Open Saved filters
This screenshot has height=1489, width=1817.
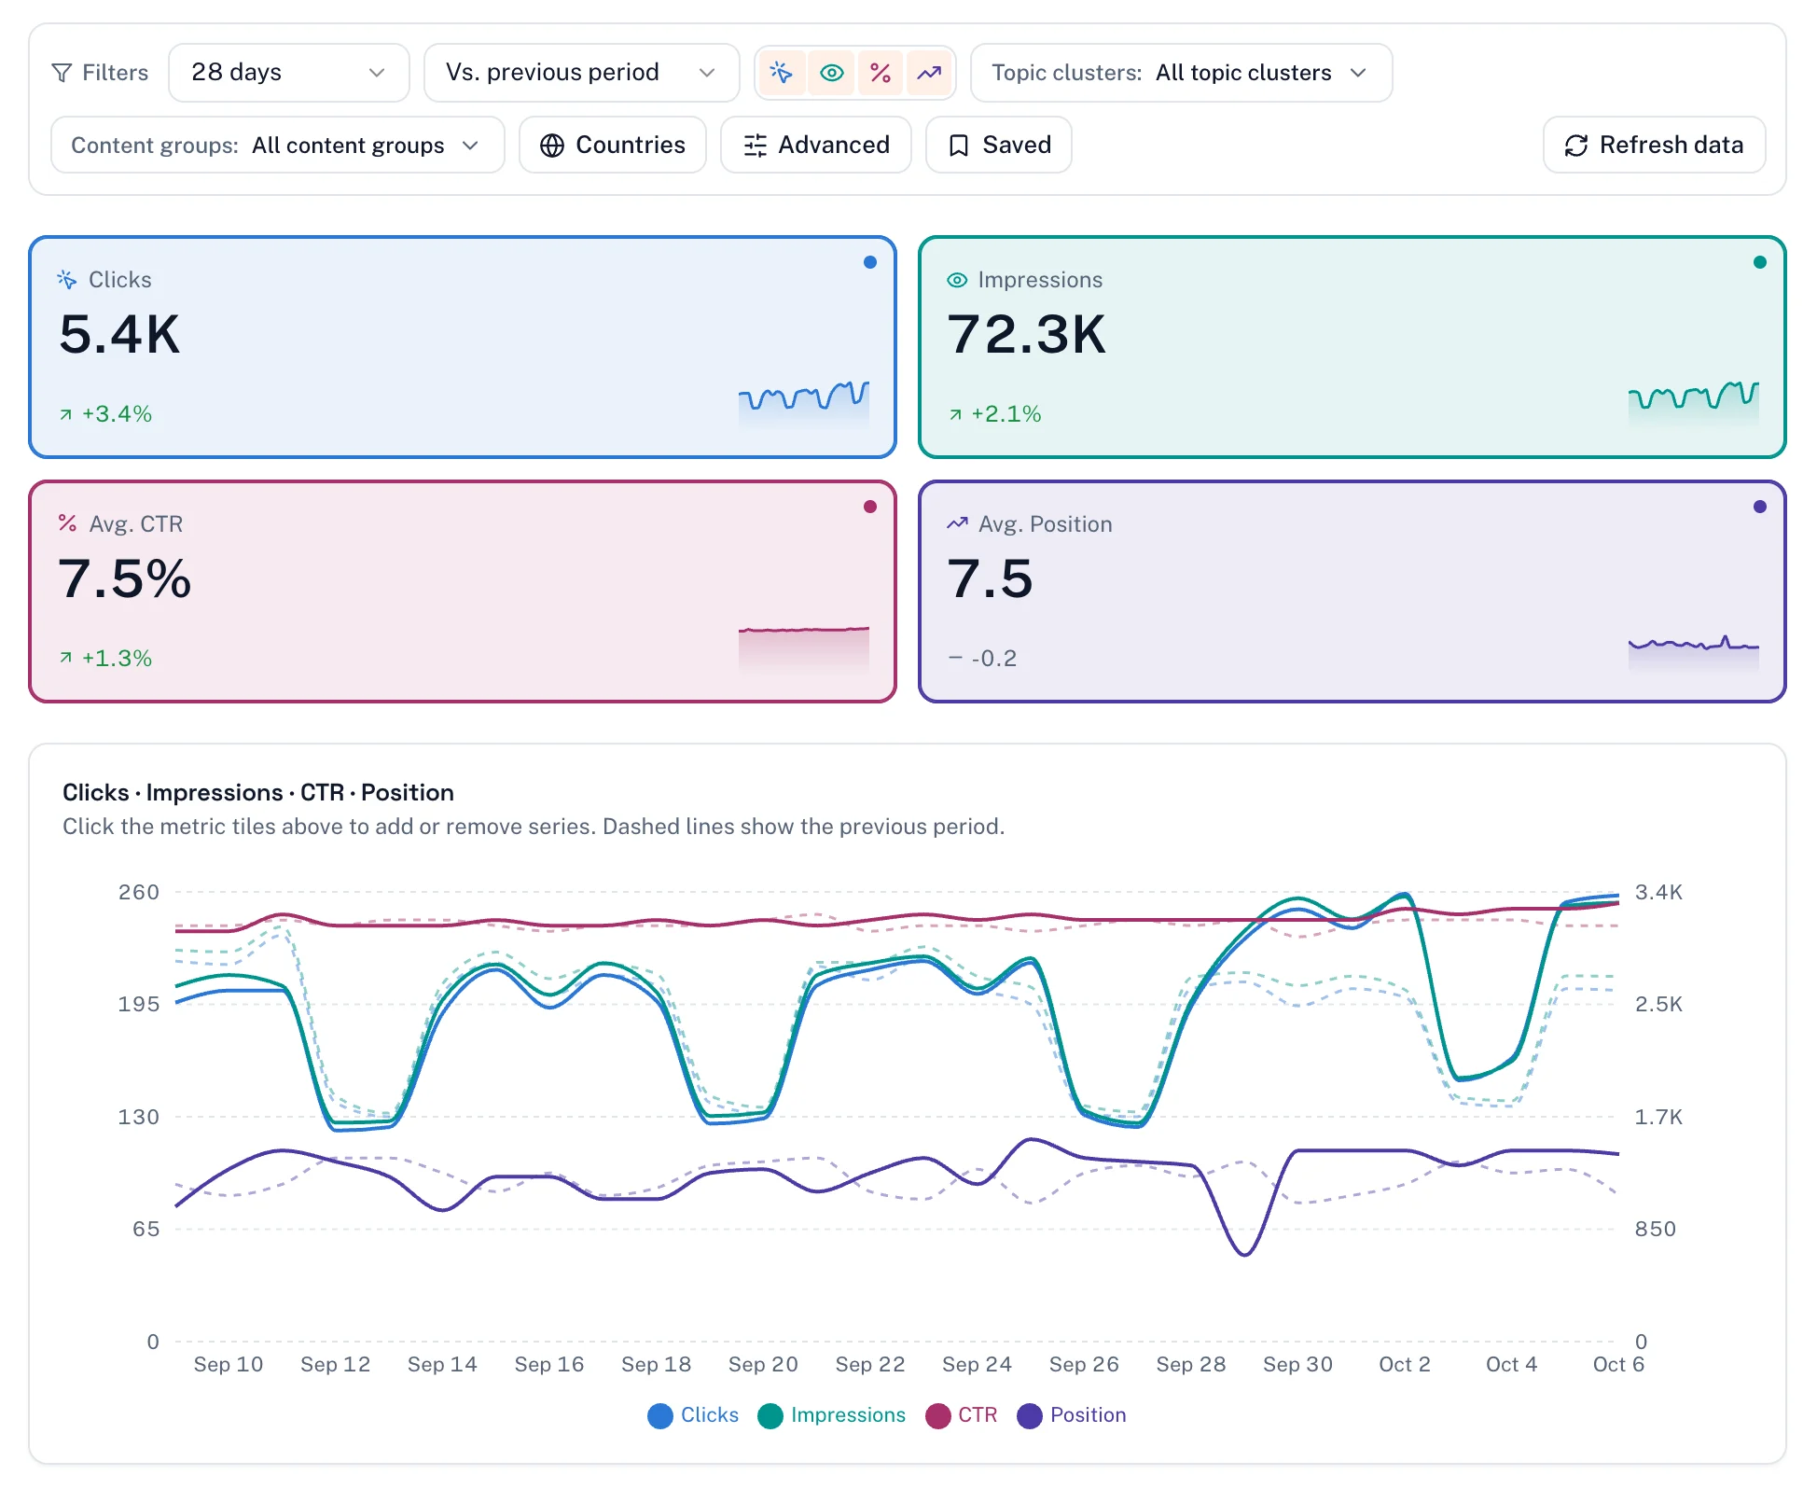coord(998,146)
